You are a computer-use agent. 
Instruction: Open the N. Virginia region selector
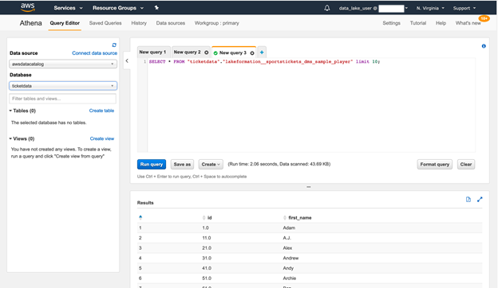point(430,8)
